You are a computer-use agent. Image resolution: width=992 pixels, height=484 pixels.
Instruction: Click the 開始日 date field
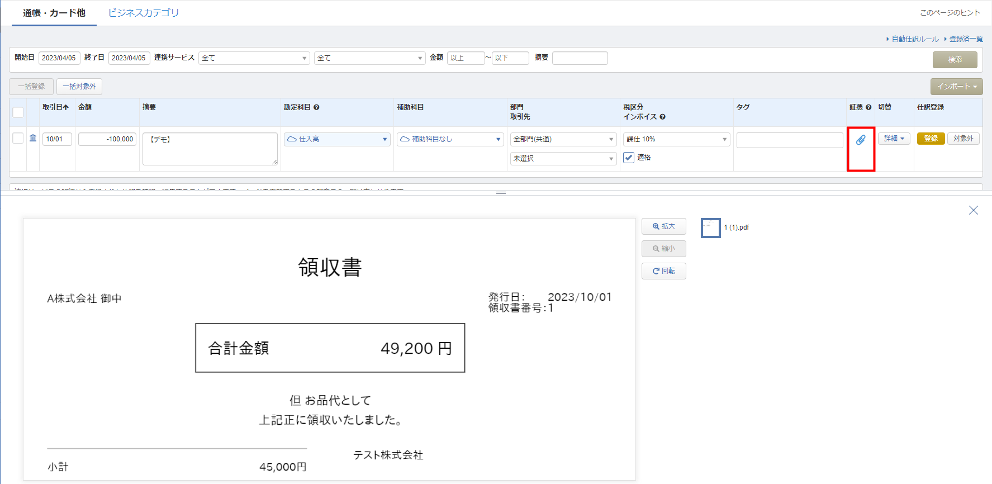(59, 58)
